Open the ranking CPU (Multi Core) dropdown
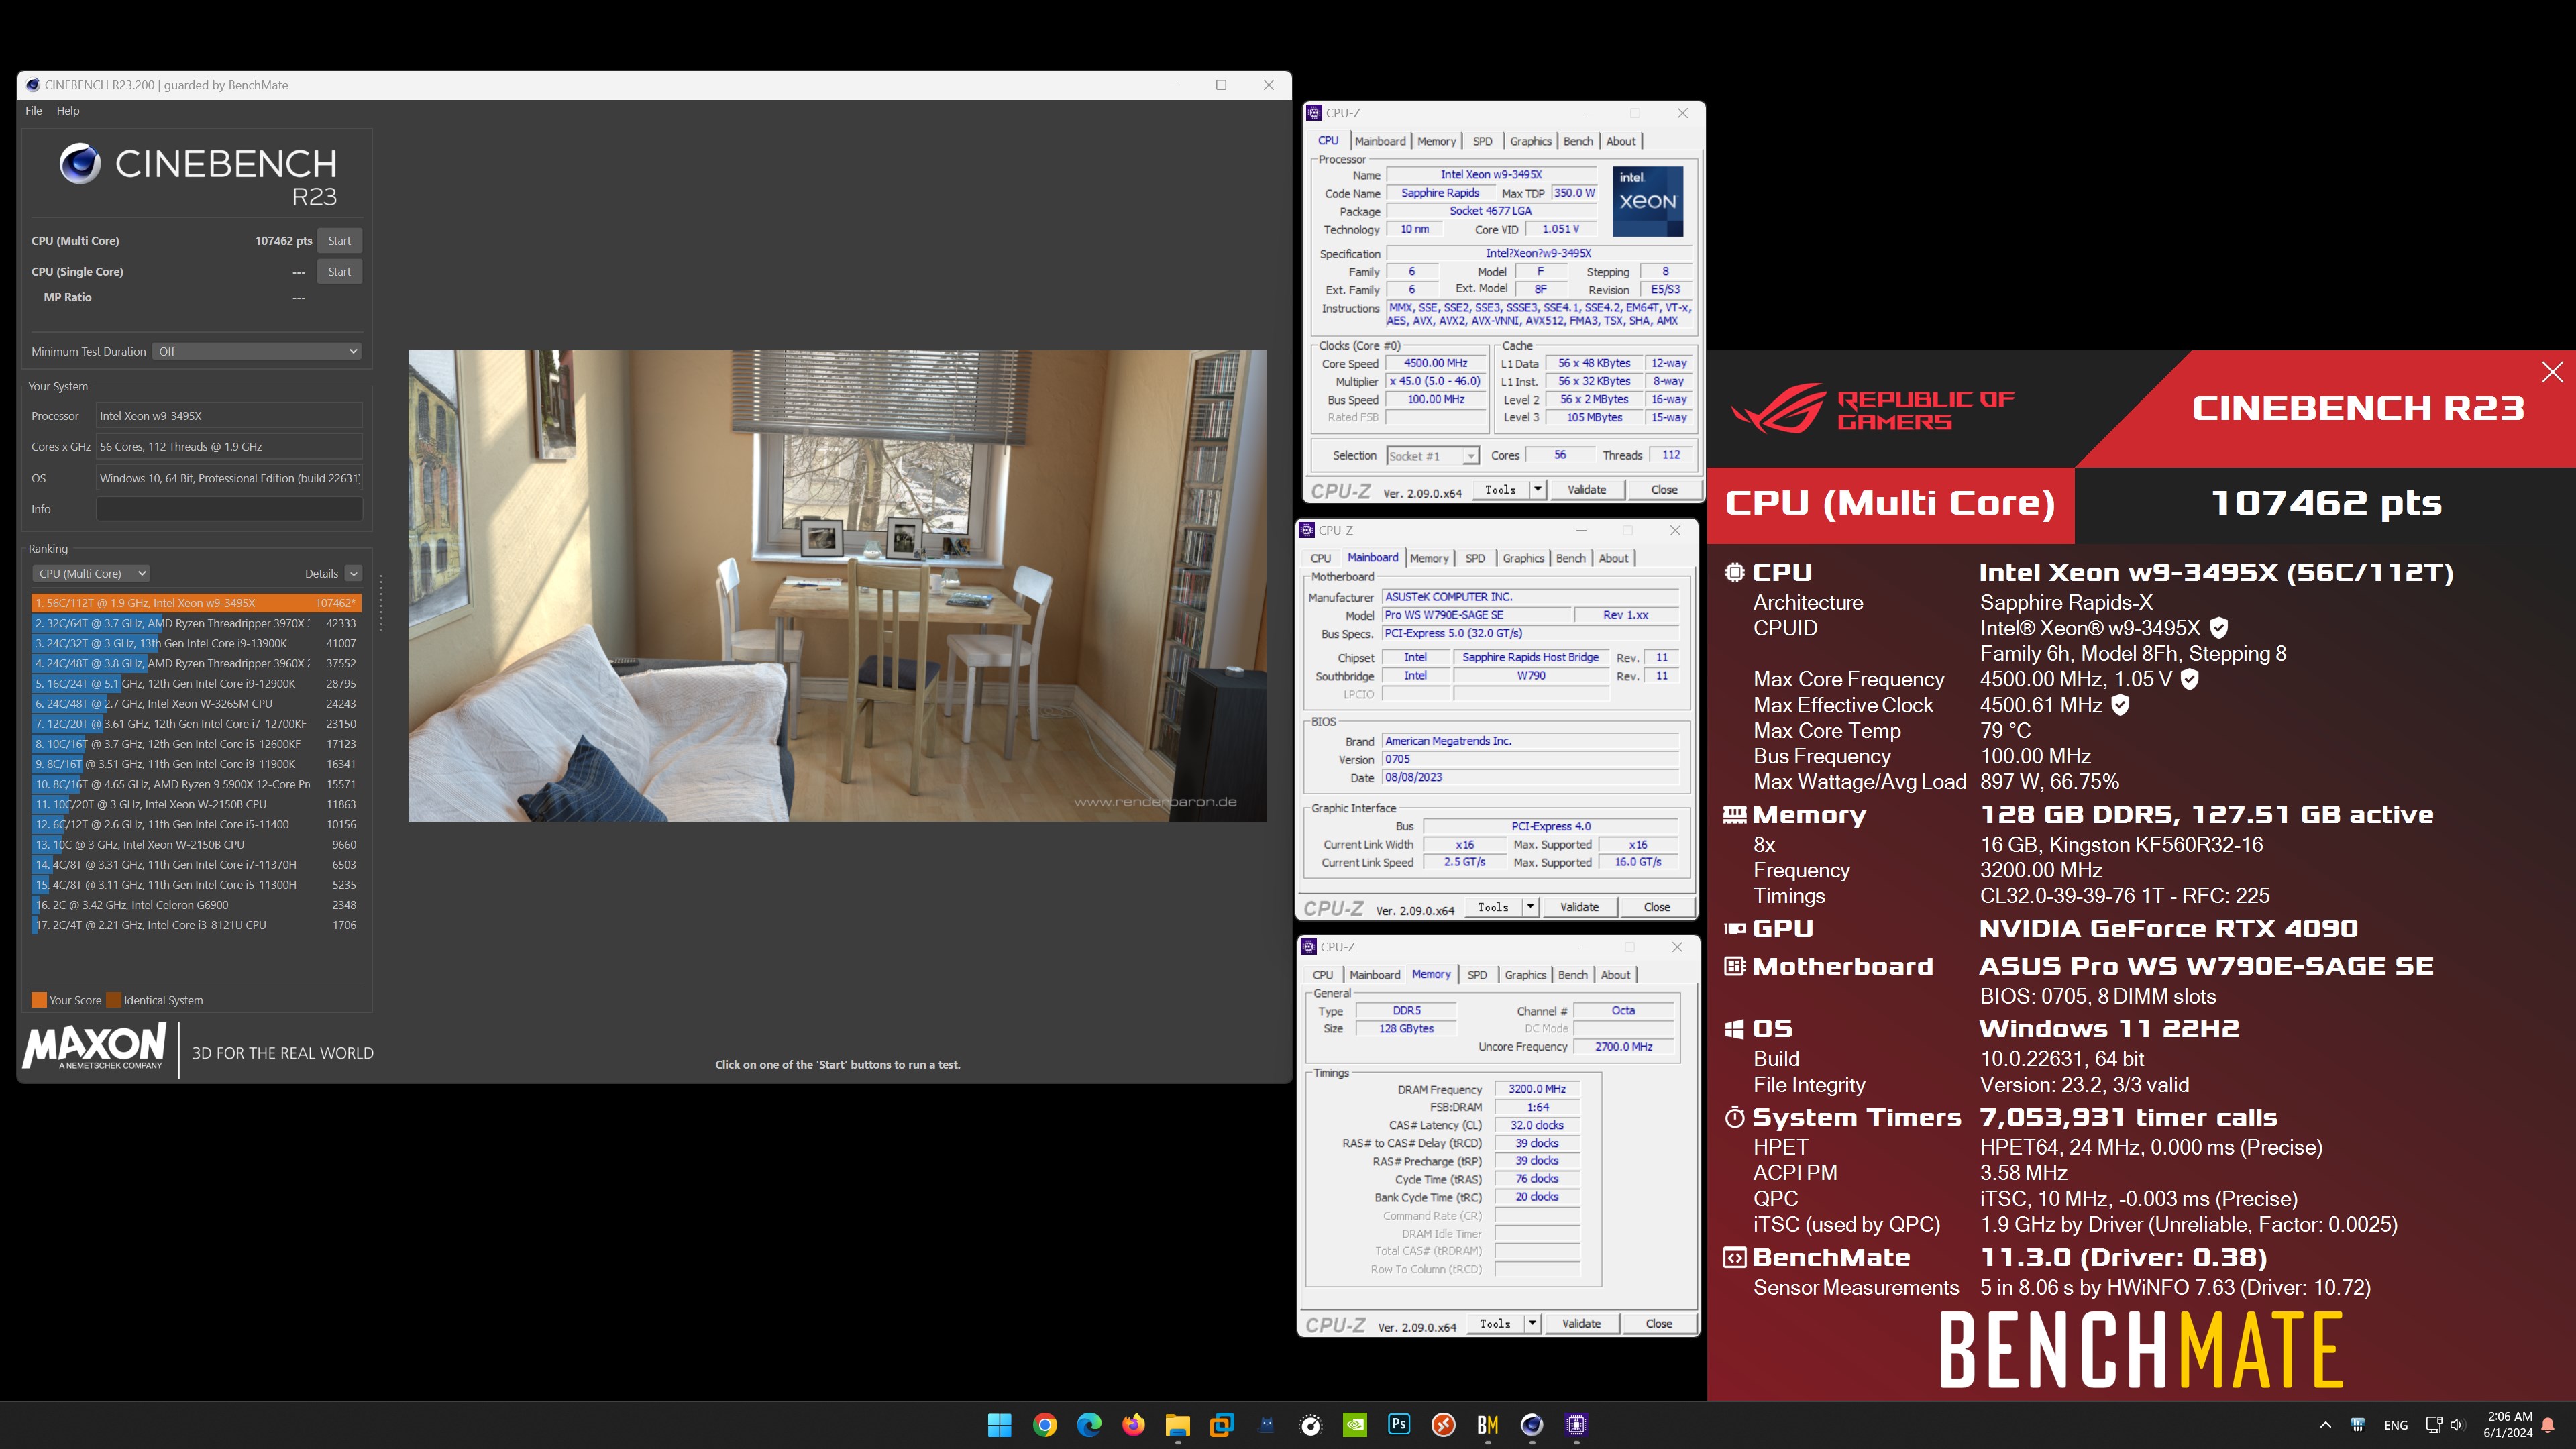The width and height of the screenshot is (2576, 1449). click(91, 574)
